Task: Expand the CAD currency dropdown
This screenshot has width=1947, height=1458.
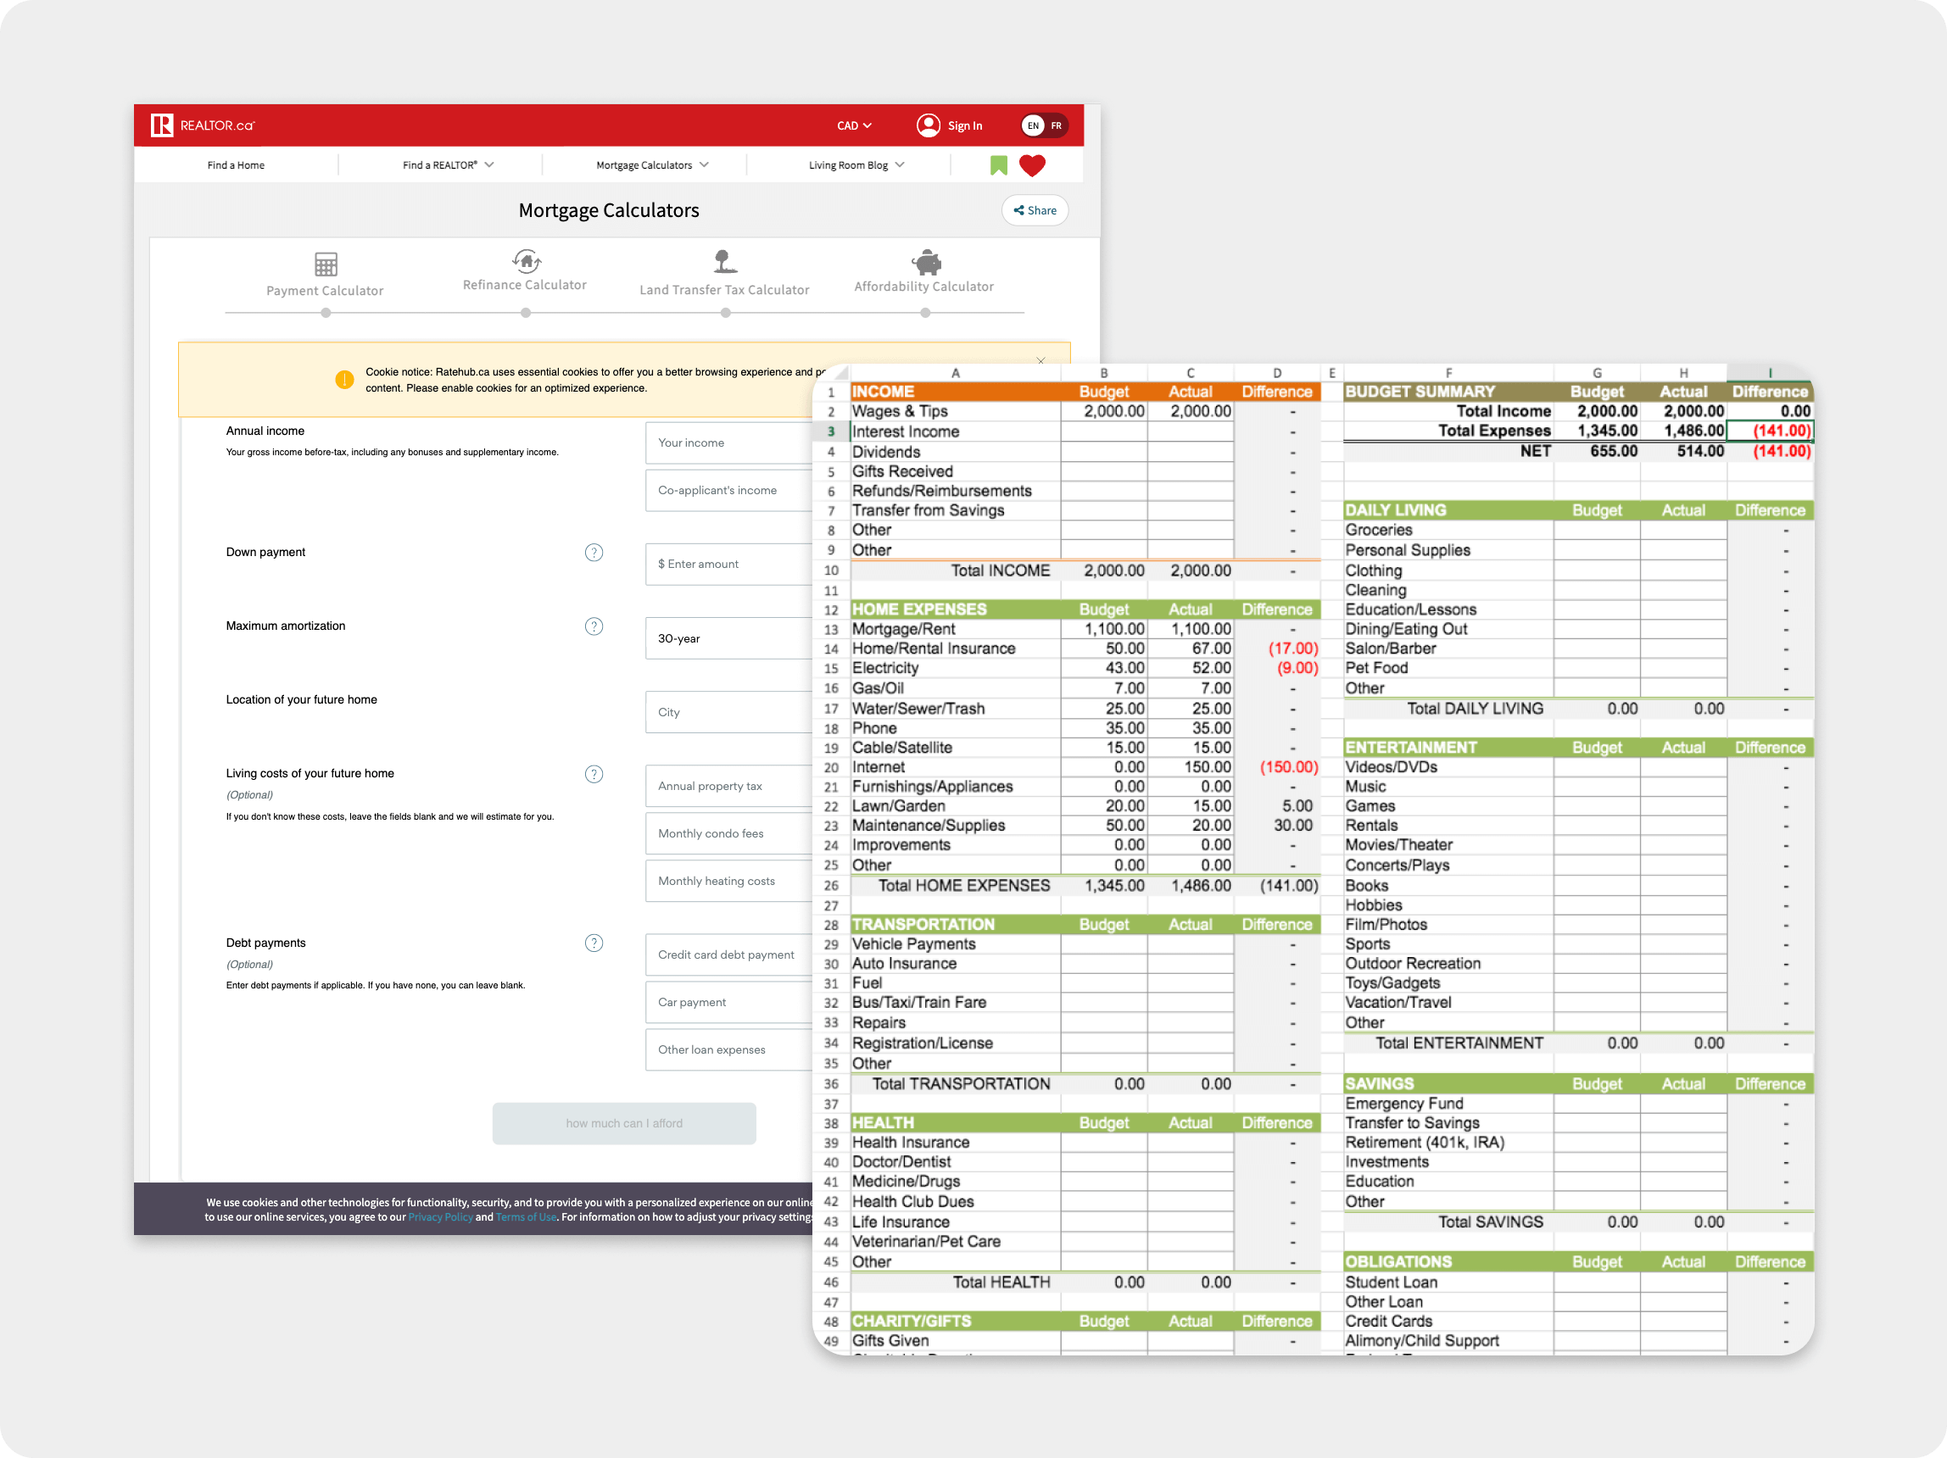Action: (x=854, y=125)
